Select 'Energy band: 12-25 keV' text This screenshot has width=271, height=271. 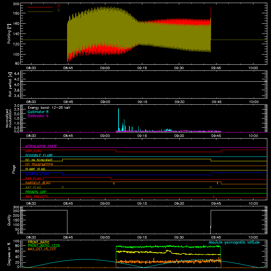[x=49, y=108]
